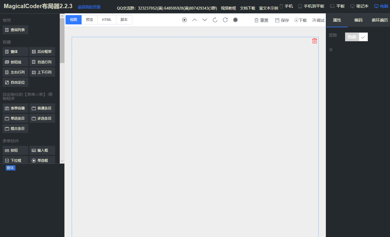Open the 脚本 script tab
Image resolution: width=390 pixels, height=237 pixels.
pyautogui.click(x=124, y=20)
